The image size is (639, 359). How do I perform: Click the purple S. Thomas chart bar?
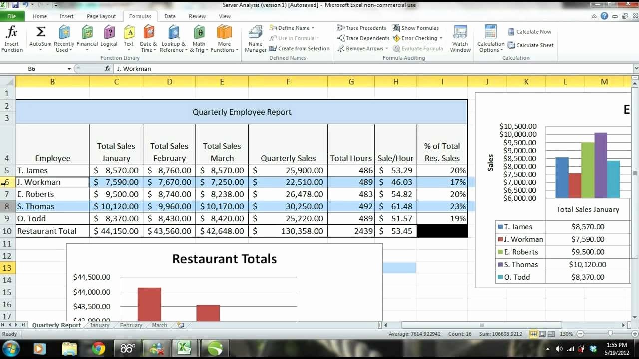(x=601, y=166)
